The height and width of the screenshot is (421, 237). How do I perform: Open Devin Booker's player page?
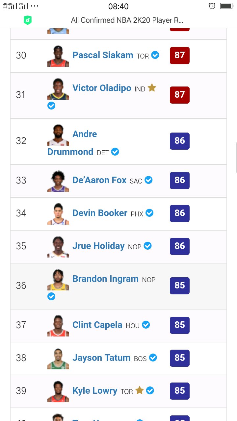tap(100, 213)
